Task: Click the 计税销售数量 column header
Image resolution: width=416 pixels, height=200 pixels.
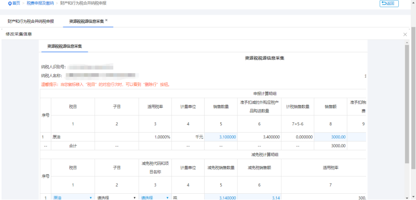Action: pos(298,107)
